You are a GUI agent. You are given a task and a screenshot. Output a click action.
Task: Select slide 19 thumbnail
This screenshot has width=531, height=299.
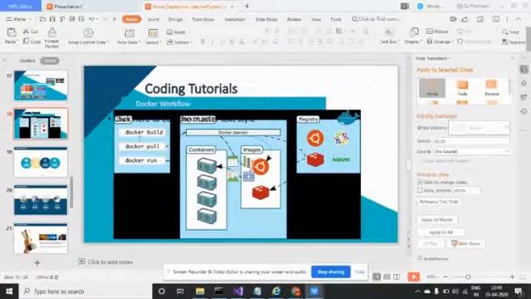(41, 162)
